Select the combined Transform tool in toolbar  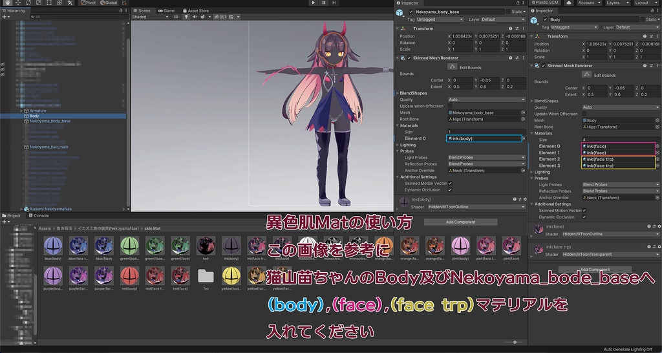(59, 3)
